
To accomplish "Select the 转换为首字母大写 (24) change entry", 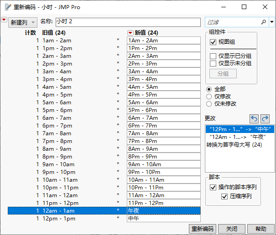I will [240, 145].
